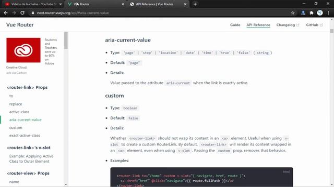Click the "page" default value code
Screen dimensions: 334x187
pyautogui.click(x=134, y=63)
